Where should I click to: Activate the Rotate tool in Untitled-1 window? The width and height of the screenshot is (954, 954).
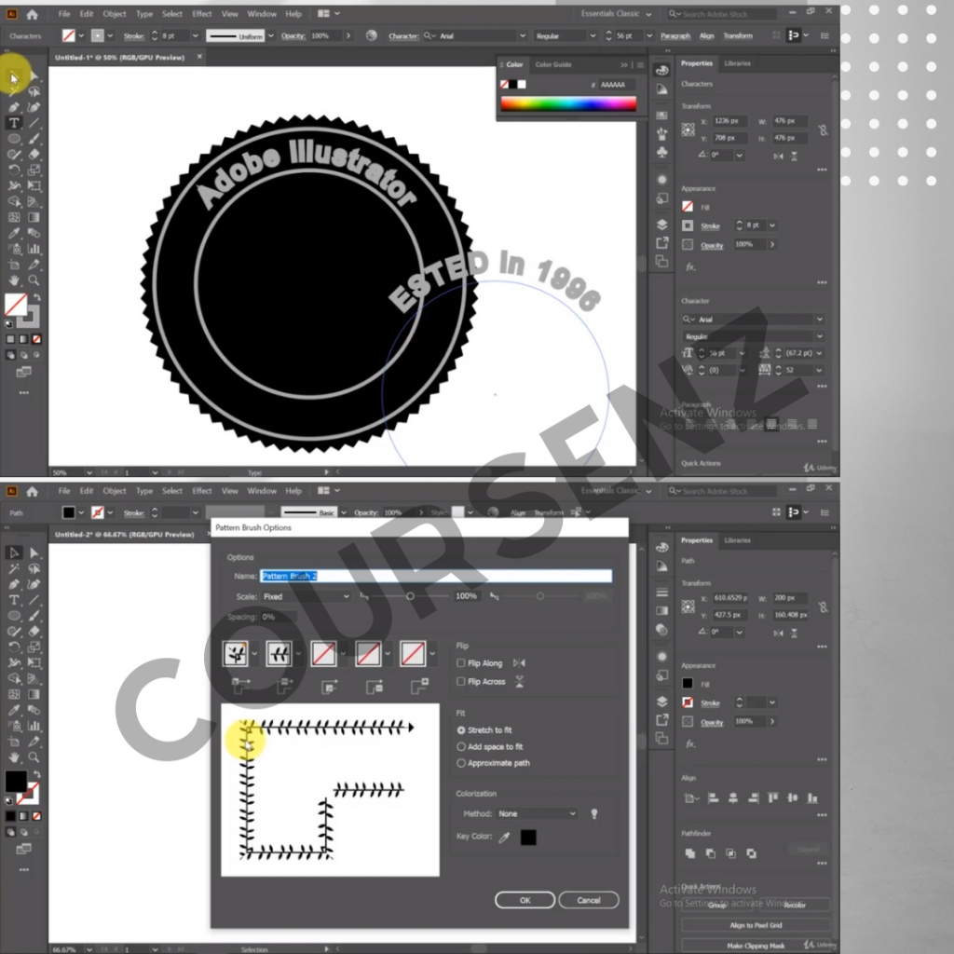click(x=13, y=170)
